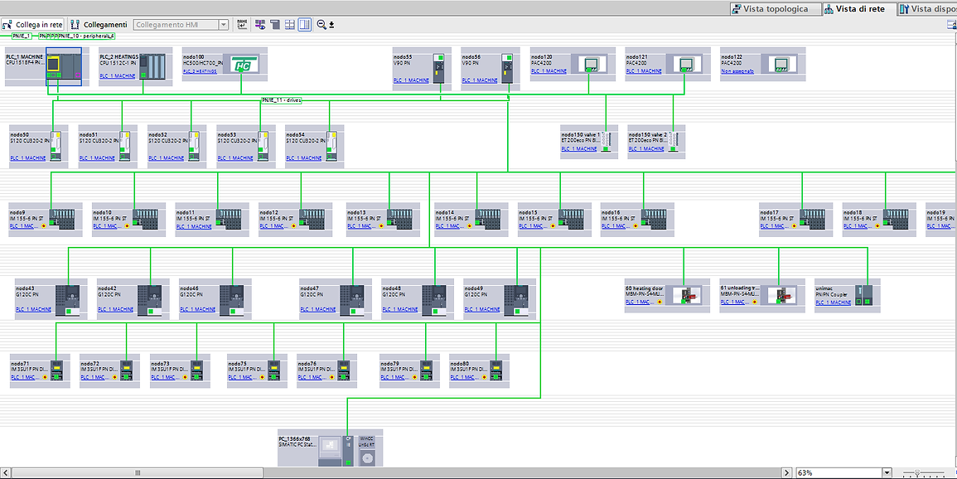
Task: Select the nodo16 IM 155-6 module icon
Action: click(x=654, y=219)
